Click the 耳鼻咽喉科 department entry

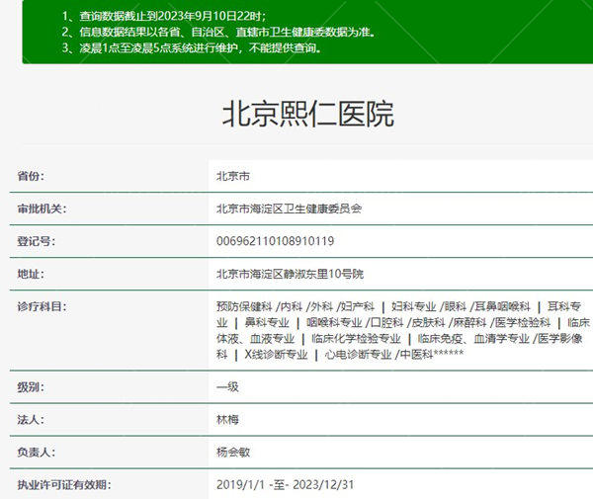[503, 306]
